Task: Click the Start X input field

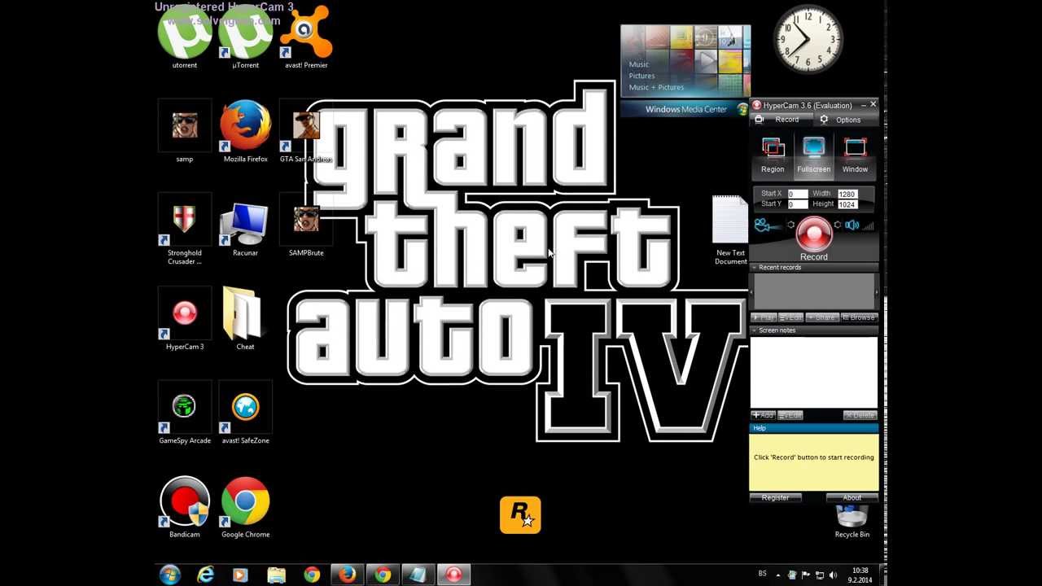Action: coord(798,194)
